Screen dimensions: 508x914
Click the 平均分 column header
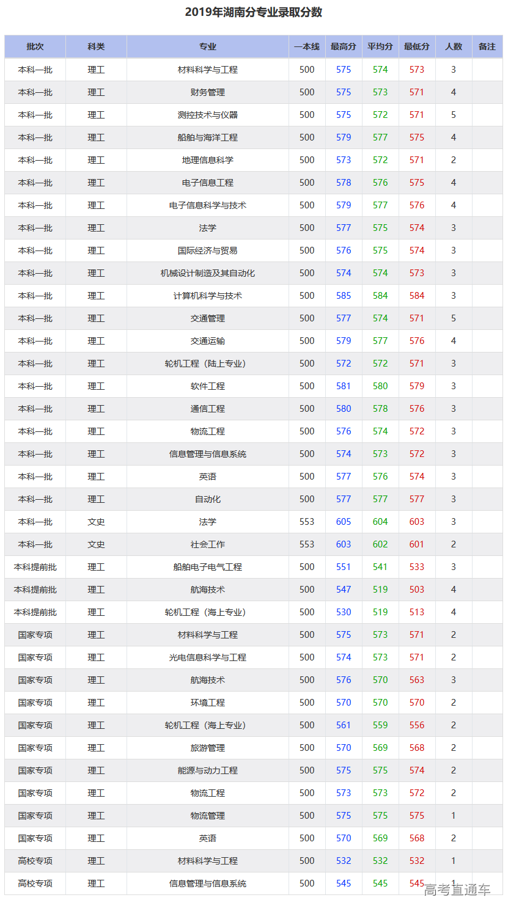tap(380, 46)
